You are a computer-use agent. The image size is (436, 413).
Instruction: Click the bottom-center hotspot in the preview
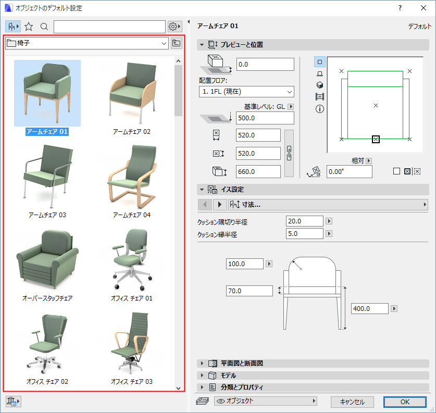(376, 139)
